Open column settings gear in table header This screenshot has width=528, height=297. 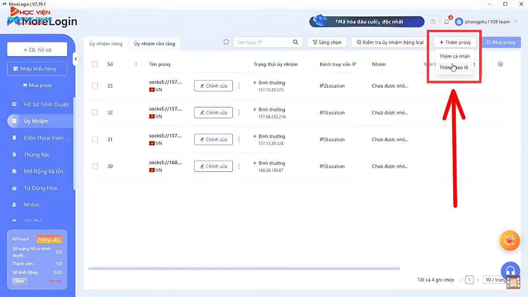coord(500,64)
